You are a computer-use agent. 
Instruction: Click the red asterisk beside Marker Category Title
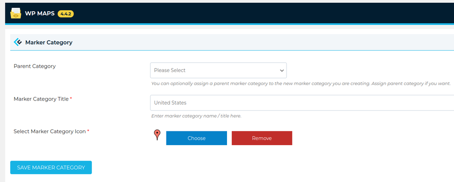tap(71, 98)
